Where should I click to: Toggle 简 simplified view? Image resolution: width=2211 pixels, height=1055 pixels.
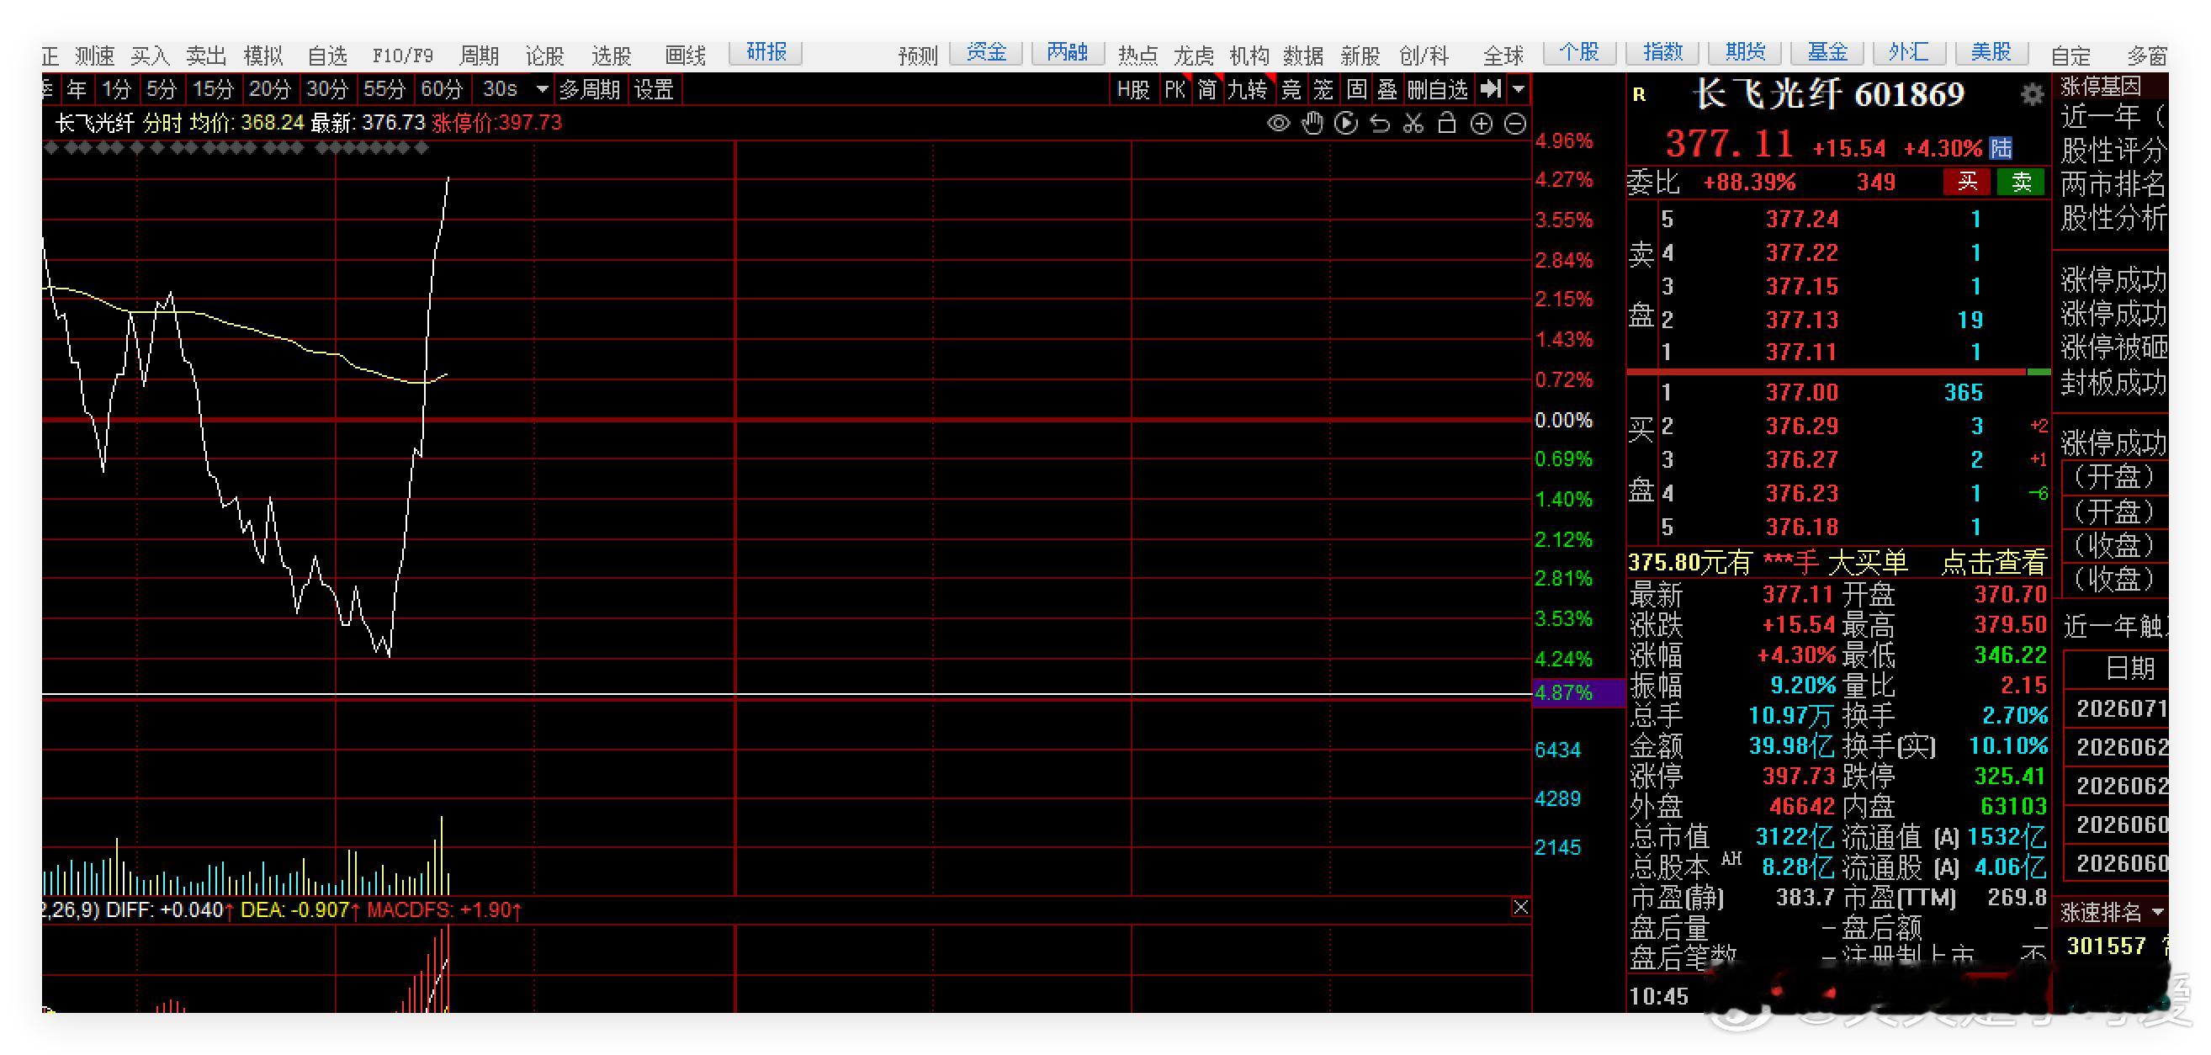click(x=1206, y=88)
